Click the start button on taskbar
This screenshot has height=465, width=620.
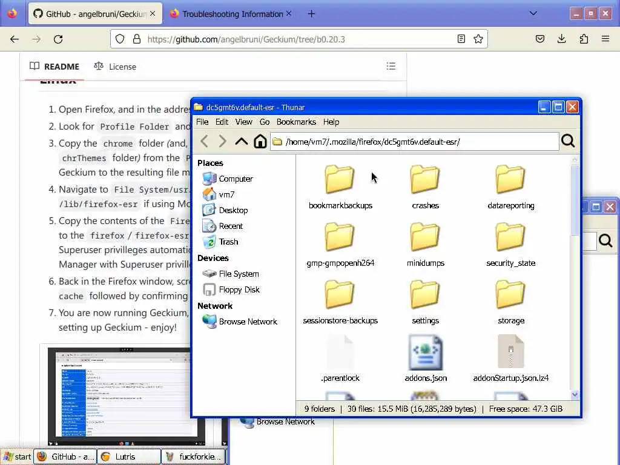17,457
